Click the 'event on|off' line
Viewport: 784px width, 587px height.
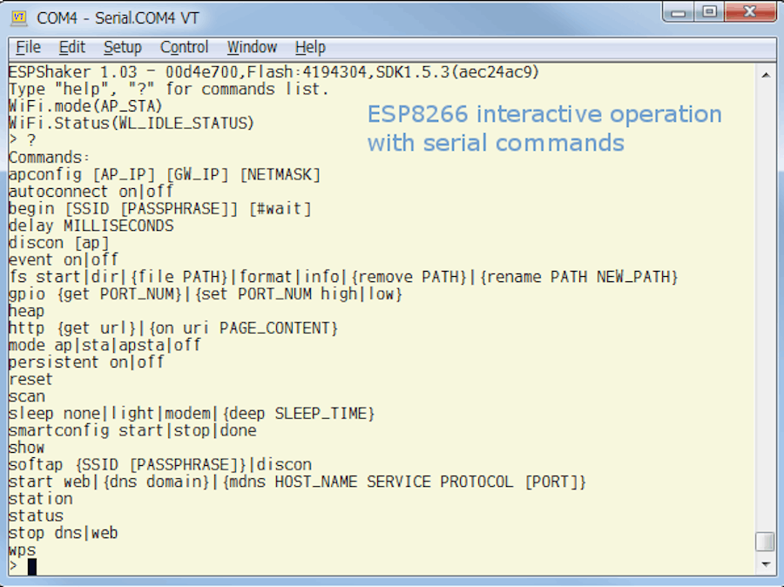(64, 260)
